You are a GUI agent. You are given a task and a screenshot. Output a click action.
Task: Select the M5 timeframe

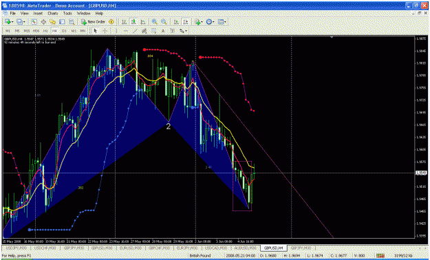pos(17,31)
